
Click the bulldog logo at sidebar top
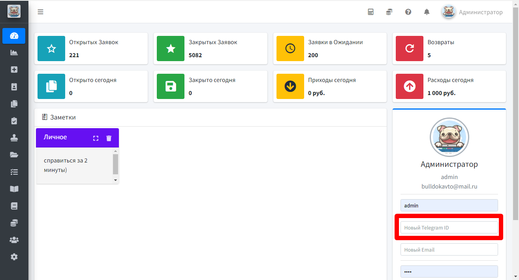click(14, 11)
